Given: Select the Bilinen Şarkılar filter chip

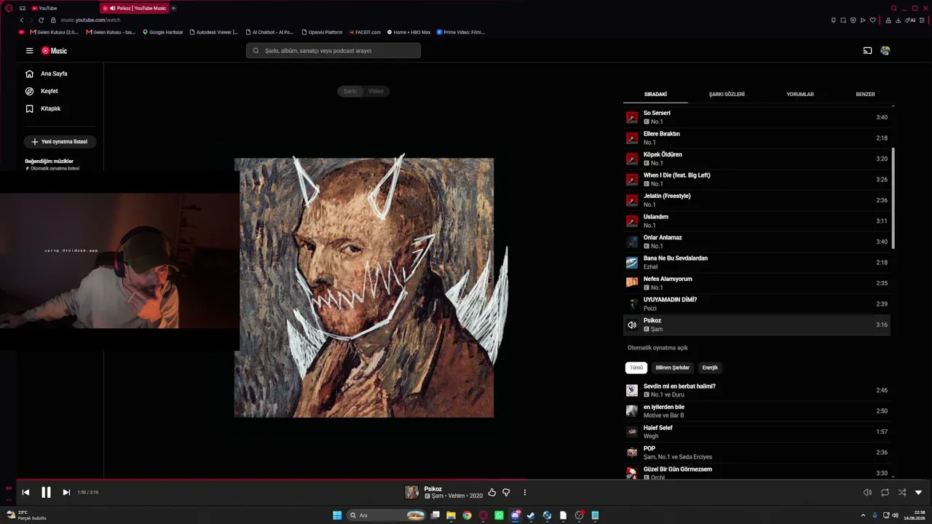Looking at the screenshot, I should [x=672, y=368].
